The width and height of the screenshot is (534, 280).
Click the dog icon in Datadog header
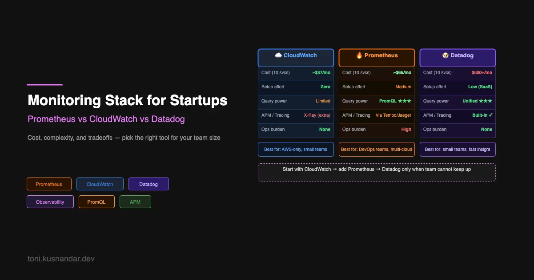tap(445, 55)
